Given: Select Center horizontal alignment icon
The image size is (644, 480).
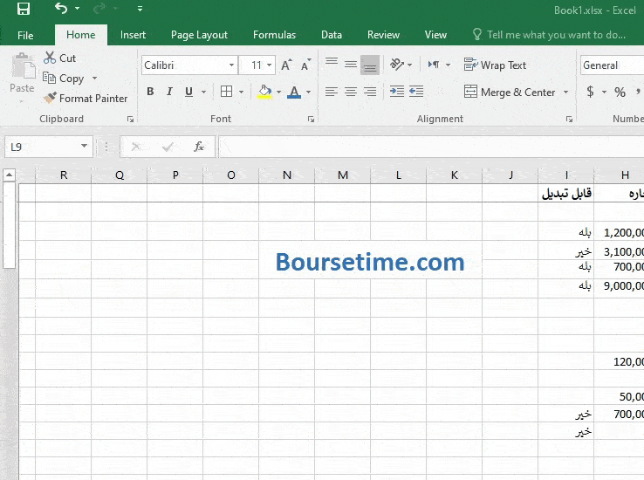Looking at the screenshot, I should point(351,92).
